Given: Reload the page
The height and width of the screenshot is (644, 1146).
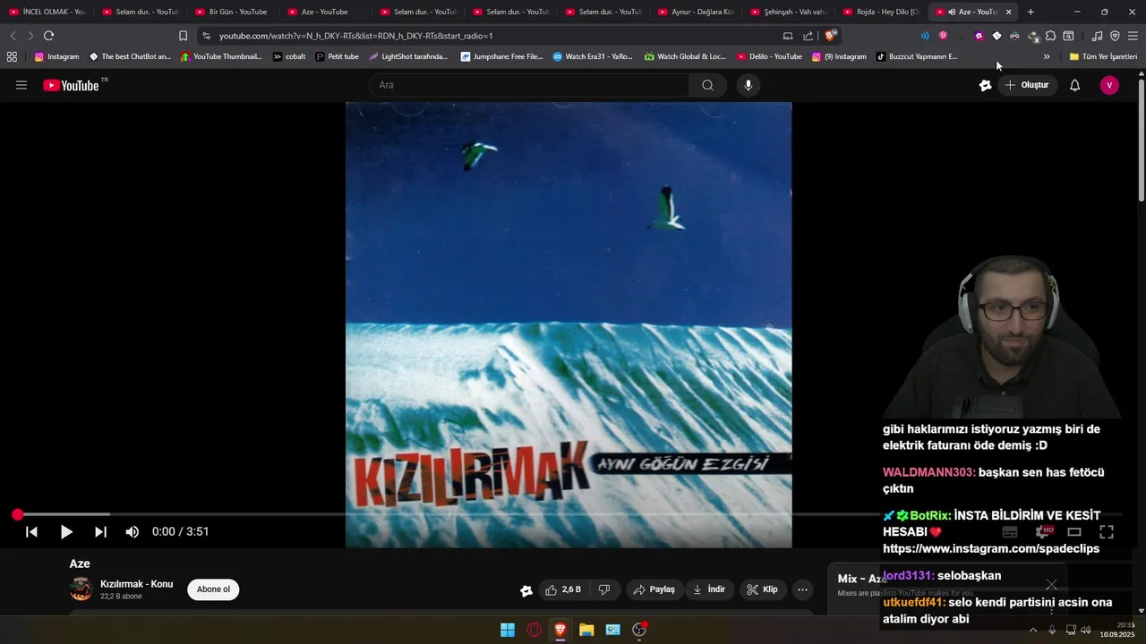Looking at the screenshot, I should coord(48,36).
